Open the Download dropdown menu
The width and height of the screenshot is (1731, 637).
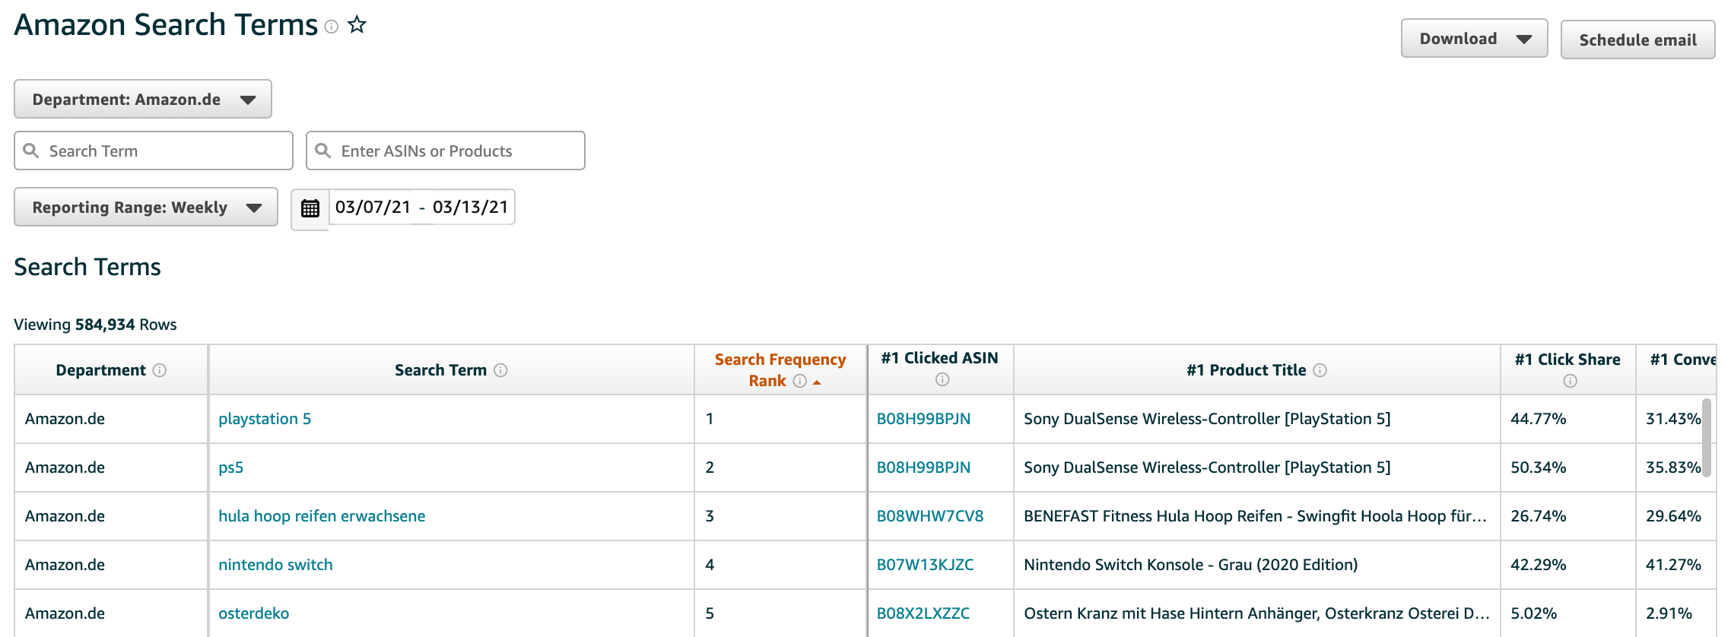click(x=1474, y=39)
